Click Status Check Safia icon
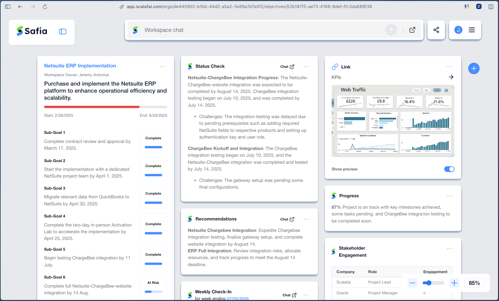The height and width of the screenshot is (301, 499). 190,66
